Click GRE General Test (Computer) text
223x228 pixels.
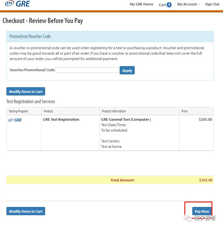pos(126,119)
